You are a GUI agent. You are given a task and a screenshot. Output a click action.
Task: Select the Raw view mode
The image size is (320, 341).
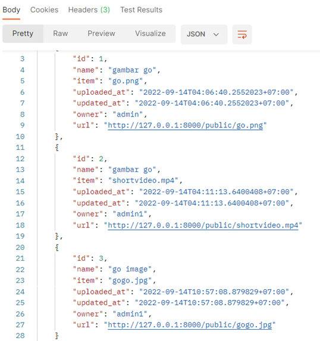pos(61,33)
